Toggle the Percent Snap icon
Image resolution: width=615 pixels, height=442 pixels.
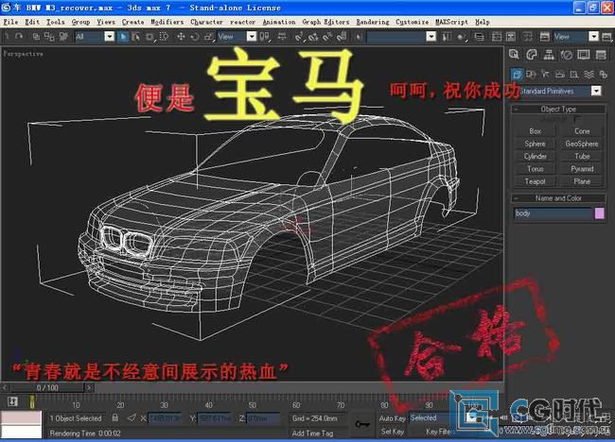(327, 37)
